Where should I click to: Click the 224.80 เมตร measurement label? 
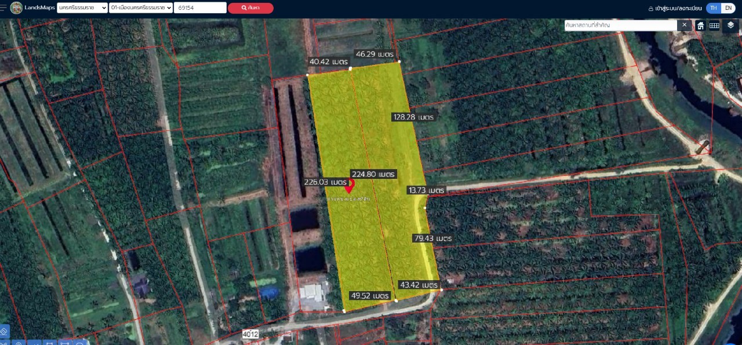pos(373,174)
